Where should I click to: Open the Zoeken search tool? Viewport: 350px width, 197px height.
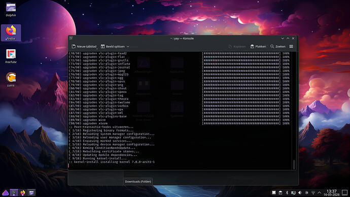click(x=278, y=47)
